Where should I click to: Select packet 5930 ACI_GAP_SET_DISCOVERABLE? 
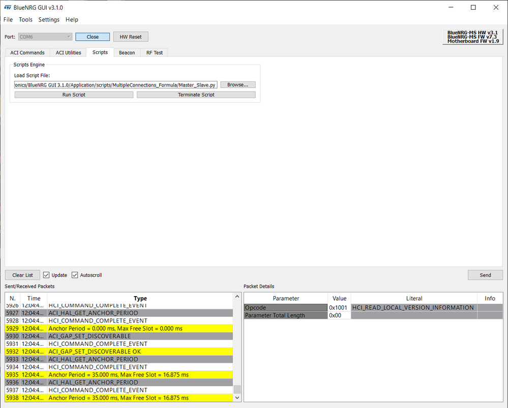[119, 336]
